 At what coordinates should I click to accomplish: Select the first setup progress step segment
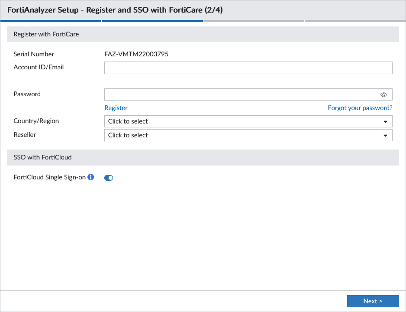pyautogui.click(x=51, y=20)
